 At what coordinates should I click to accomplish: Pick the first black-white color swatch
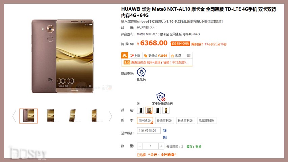coord(140,110)
